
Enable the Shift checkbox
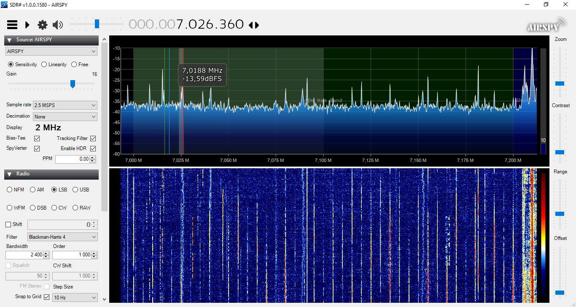coord(8,225)
